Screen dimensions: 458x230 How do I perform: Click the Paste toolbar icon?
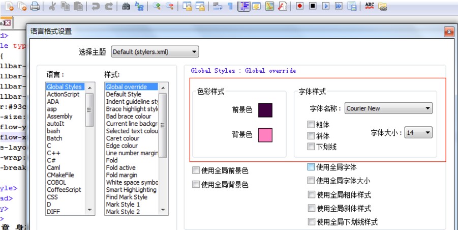pos(78,6)
